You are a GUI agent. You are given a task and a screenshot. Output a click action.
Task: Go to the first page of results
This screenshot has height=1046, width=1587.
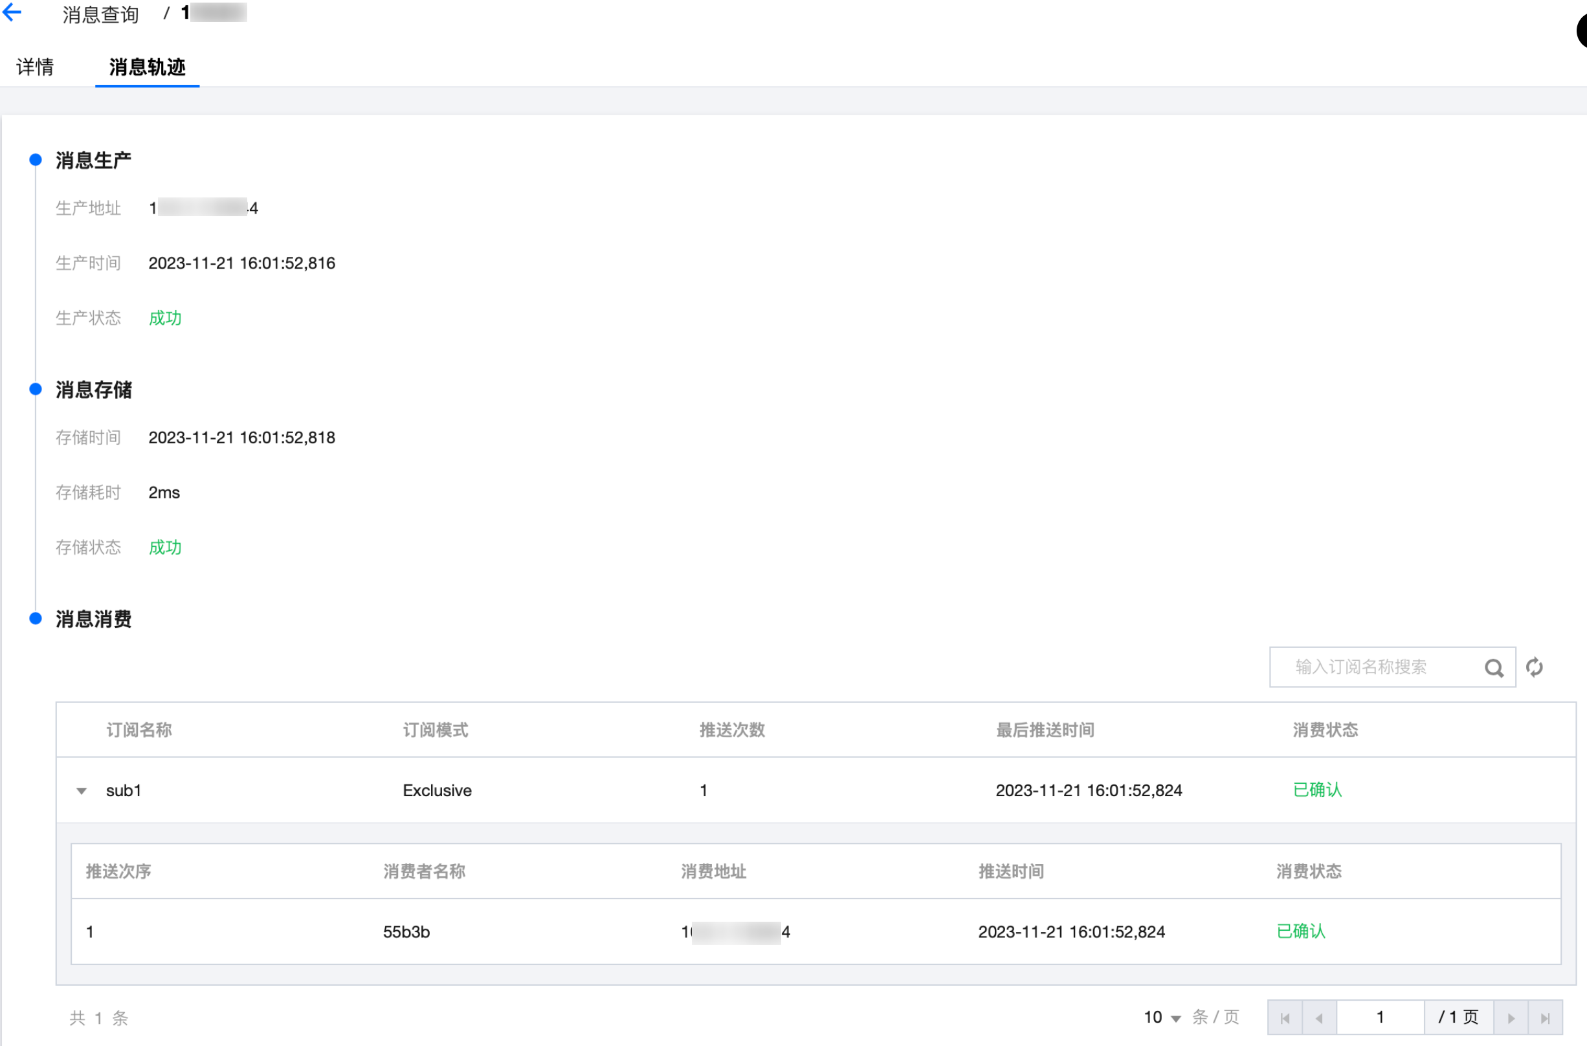click(1285, 1018)
